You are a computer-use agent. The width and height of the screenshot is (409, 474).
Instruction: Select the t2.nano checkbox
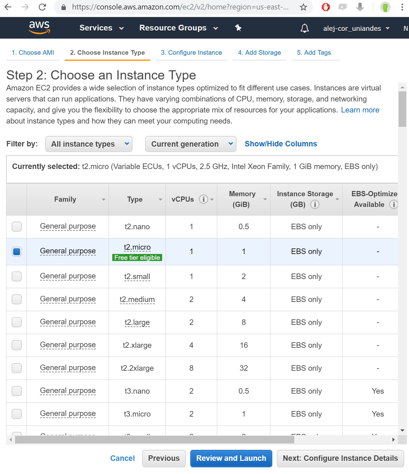point(17,227)
